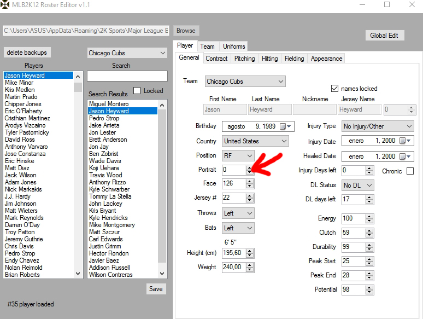Click the Face number field
The image size is (423, 319).
pos(234,184)
